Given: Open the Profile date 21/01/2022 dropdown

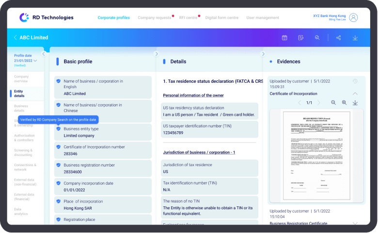Looking at the screenshot, I should pyautogui.click(x=25, y=61).
